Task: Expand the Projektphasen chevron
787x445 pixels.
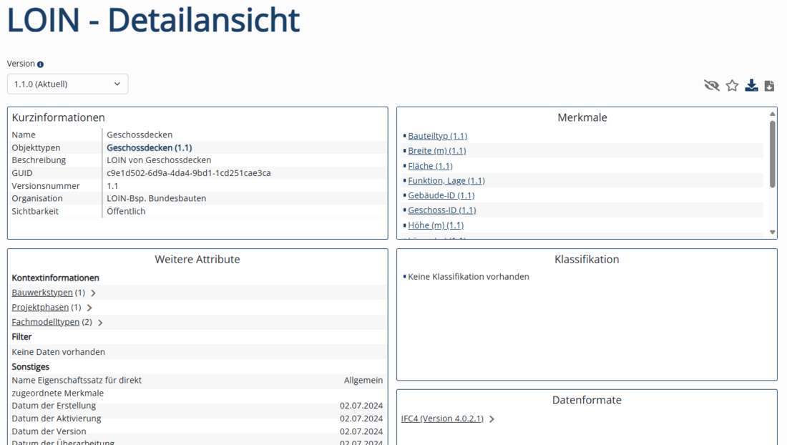Action: 89,308
